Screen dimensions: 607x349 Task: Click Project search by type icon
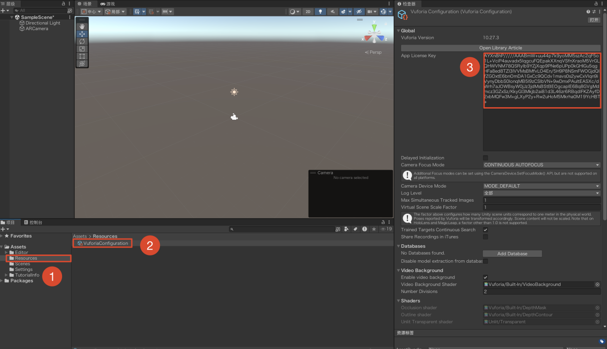pos(346,229)
